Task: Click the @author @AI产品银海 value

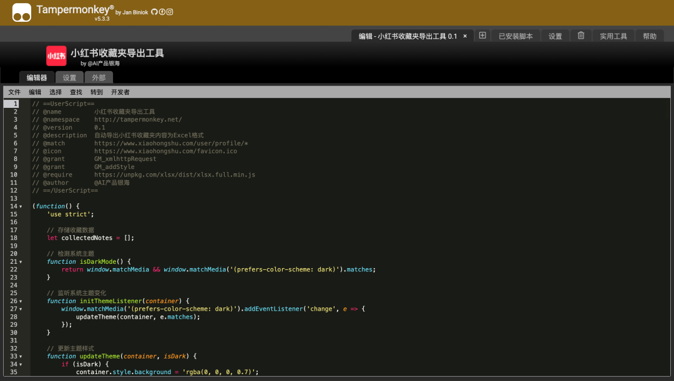Action: [112, 183]
